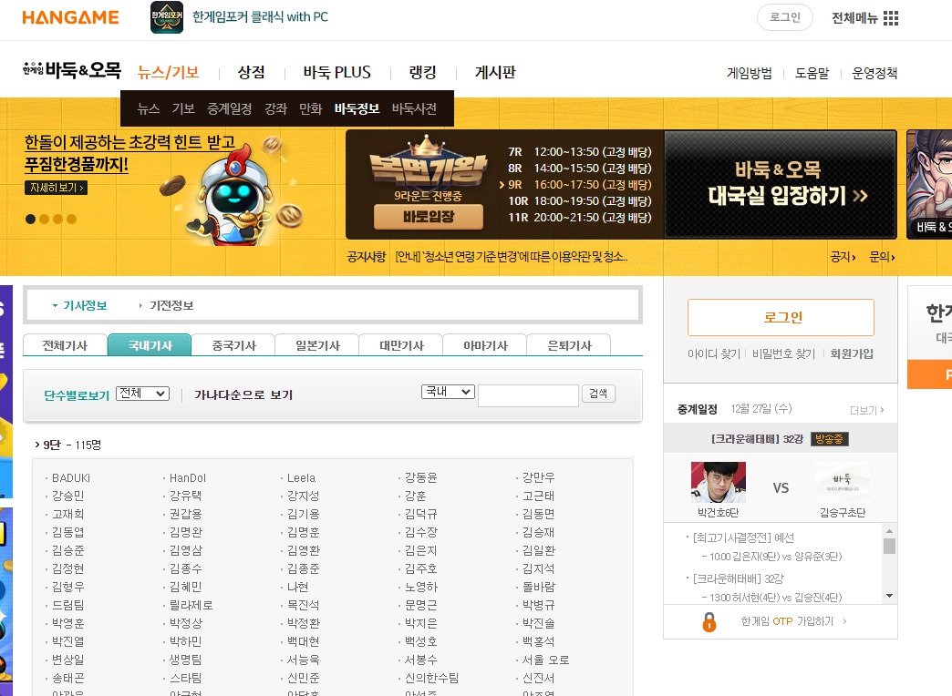The width and height of the screenshot is (952, 696).
Task: Go to 만화 submenu item
Action: (310, 108)
